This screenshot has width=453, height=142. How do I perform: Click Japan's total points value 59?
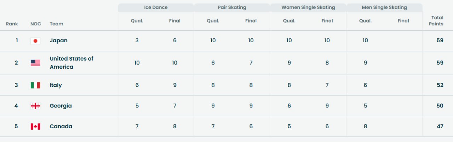click(440, 41)
